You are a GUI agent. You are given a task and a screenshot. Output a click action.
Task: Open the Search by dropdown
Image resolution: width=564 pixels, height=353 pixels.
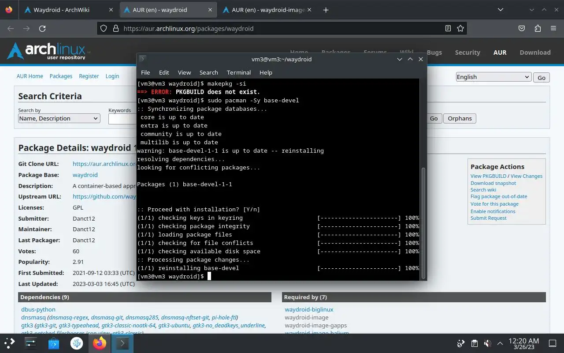point(59,118)
